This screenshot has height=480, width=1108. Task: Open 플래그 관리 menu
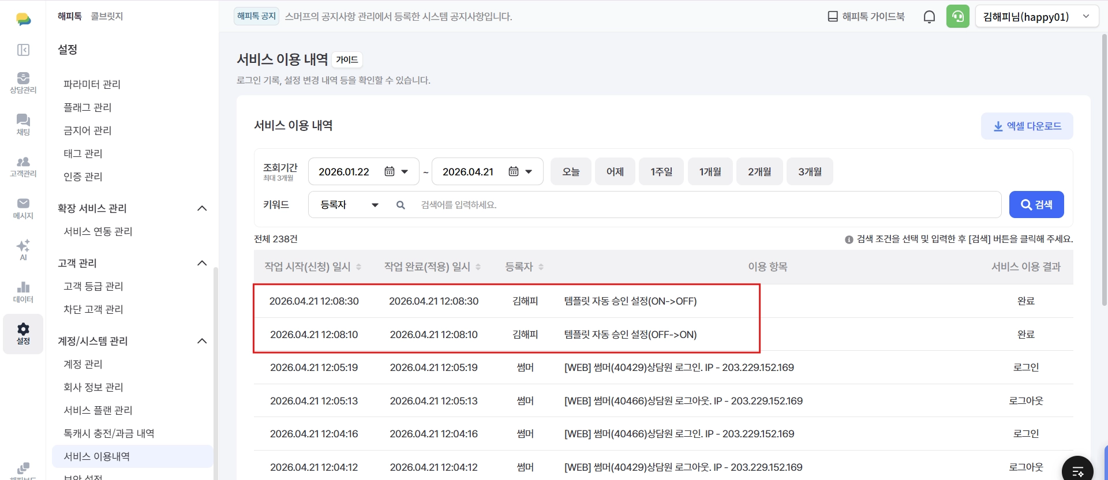tap(88, 107)
